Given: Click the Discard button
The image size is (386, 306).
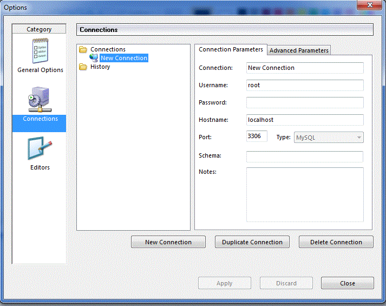Looking at the screenshot, I should click(x=286, y=283).
